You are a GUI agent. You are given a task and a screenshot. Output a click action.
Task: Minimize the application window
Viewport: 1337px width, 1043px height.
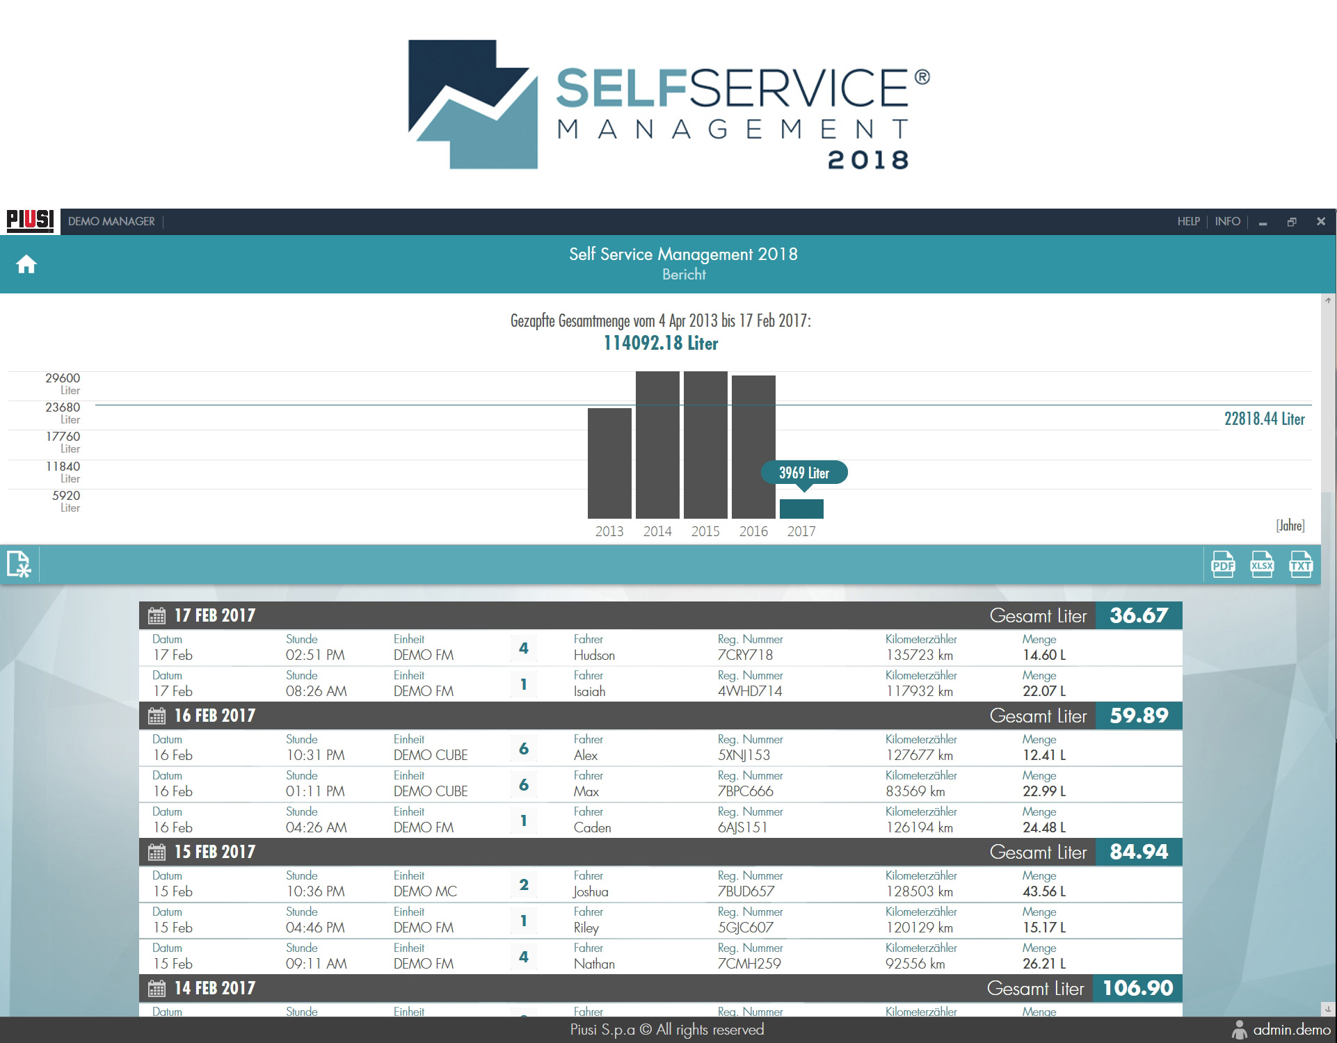pos(1263,223)
